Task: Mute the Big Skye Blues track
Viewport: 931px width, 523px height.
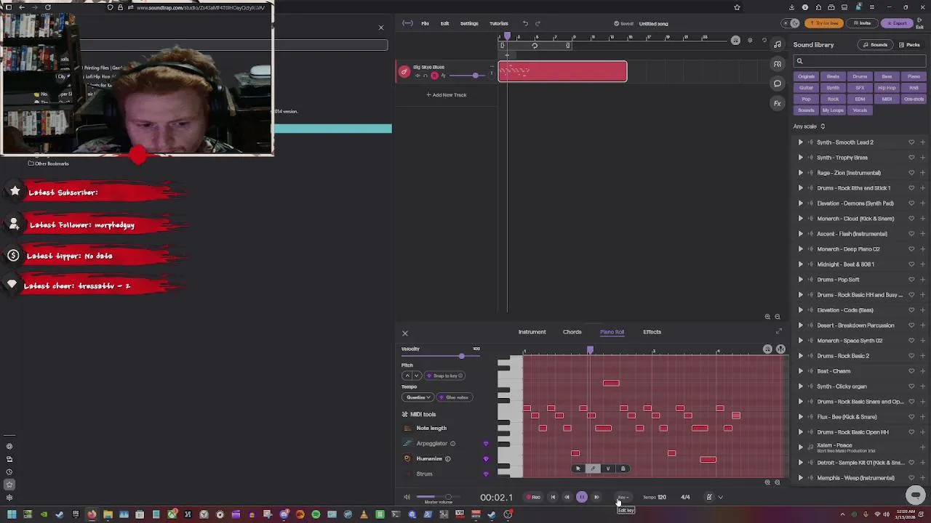Action: pyautogui.click(x=418, y=76)
